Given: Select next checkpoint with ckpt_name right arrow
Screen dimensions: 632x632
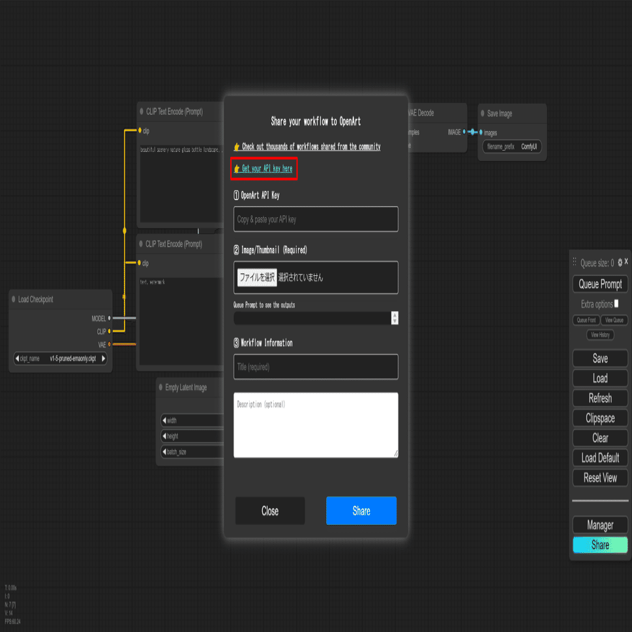Looking at the screenshot, I should point(103,358).
